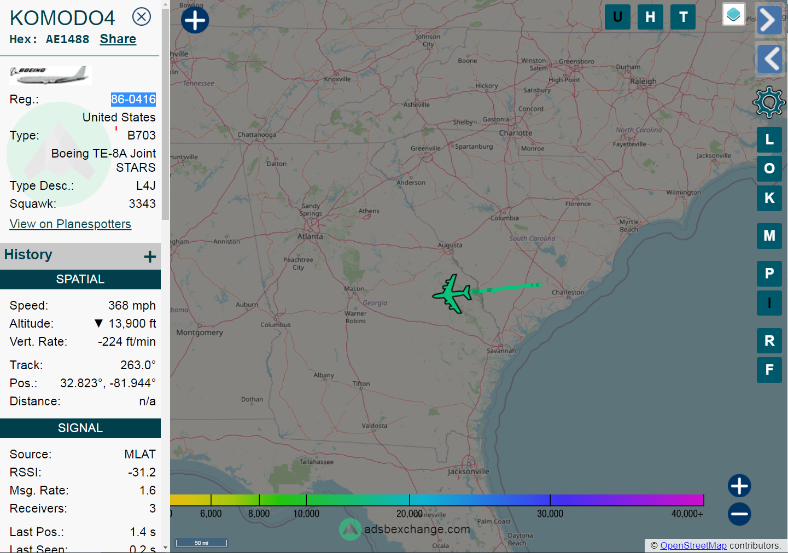Screen dimensions: 788x553
Task: Toggle the O map option button
Action: pos(769,168)
